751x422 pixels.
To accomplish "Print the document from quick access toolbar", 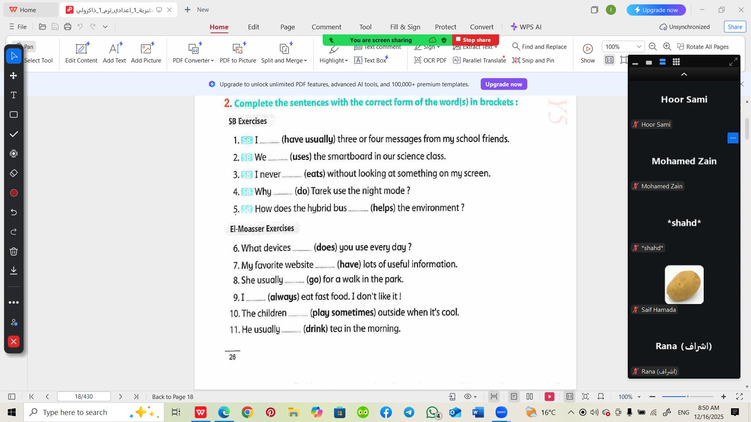I will [68, 27].
